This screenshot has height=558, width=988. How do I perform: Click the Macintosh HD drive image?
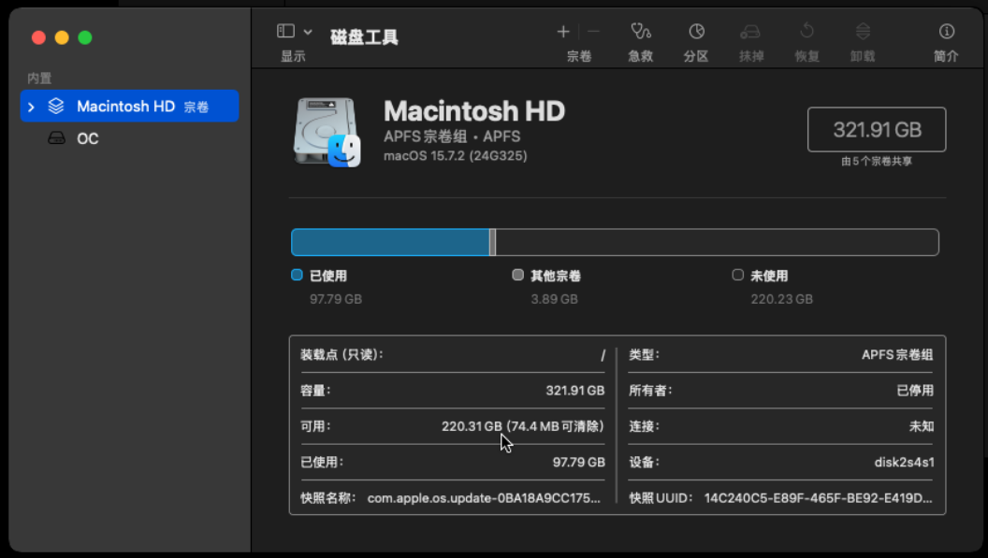pos(327,132)
